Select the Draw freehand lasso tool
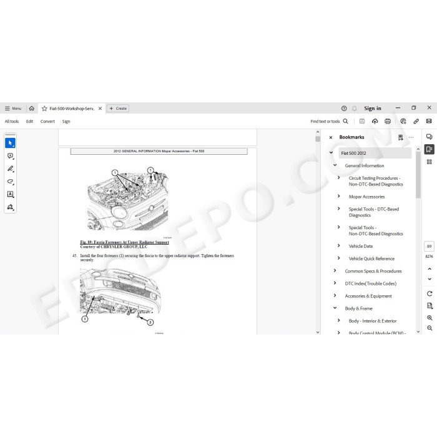The width and height of the screenshot is (437, 437). [11, 182]
